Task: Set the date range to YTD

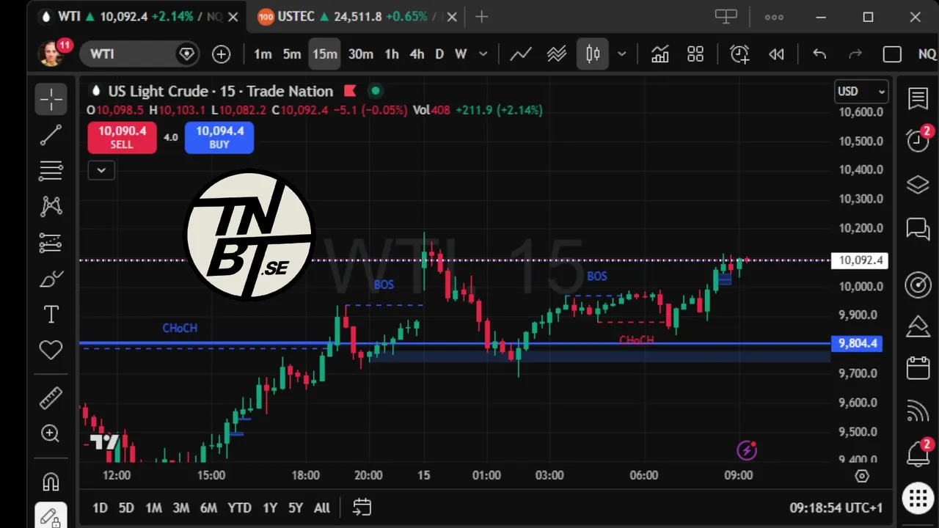Action: 239,507
